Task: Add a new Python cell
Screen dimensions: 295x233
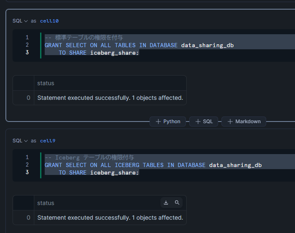Action: coord(168,122)
